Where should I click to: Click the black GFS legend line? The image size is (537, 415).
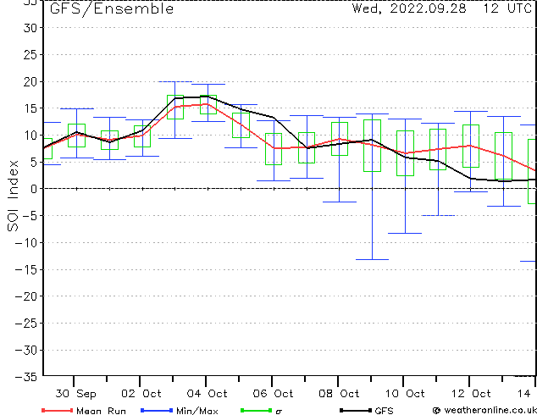pos(356,410)
